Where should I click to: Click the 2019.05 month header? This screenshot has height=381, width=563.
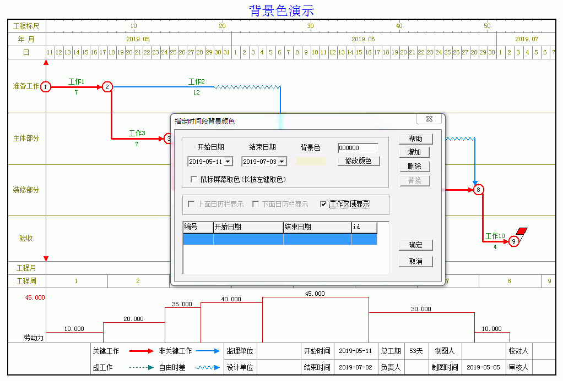click(x=138, y=39)
